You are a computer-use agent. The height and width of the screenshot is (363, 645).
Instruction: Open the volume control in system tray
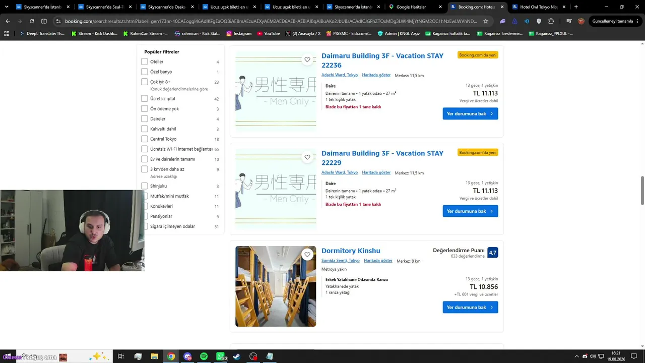tap(593, 356)
